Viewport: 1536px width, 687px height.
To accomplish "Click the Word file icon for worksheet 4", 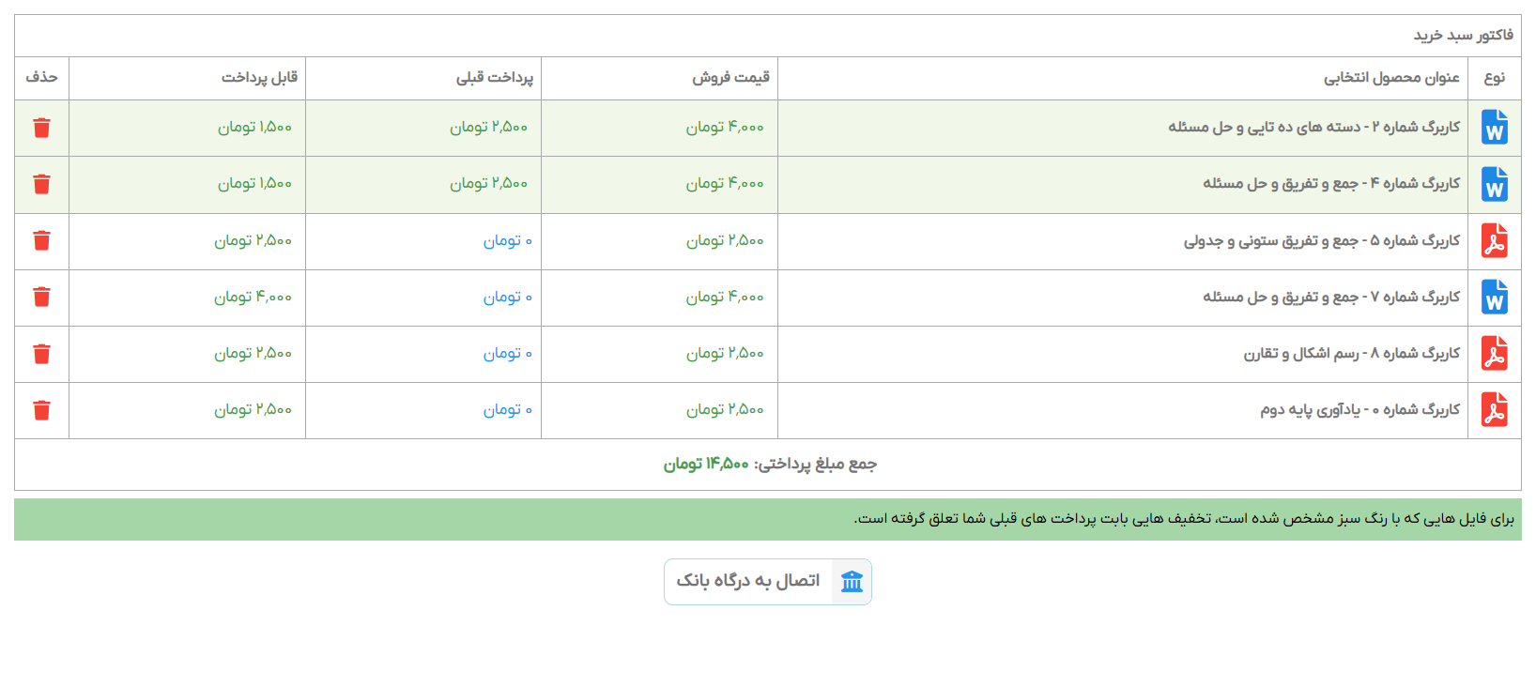I will [x=1494, y=184].
